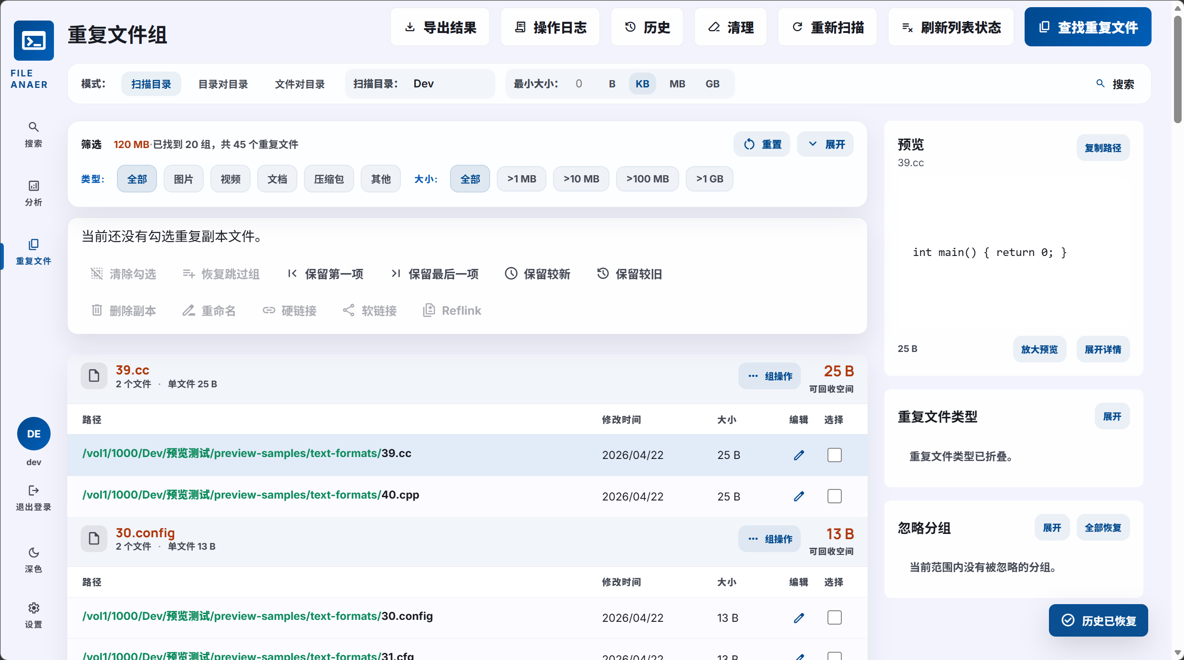The width and height of the screenshot is (1184, 660).
Task: Click the 保留第一项 keep first action
Action: (325, 274)
